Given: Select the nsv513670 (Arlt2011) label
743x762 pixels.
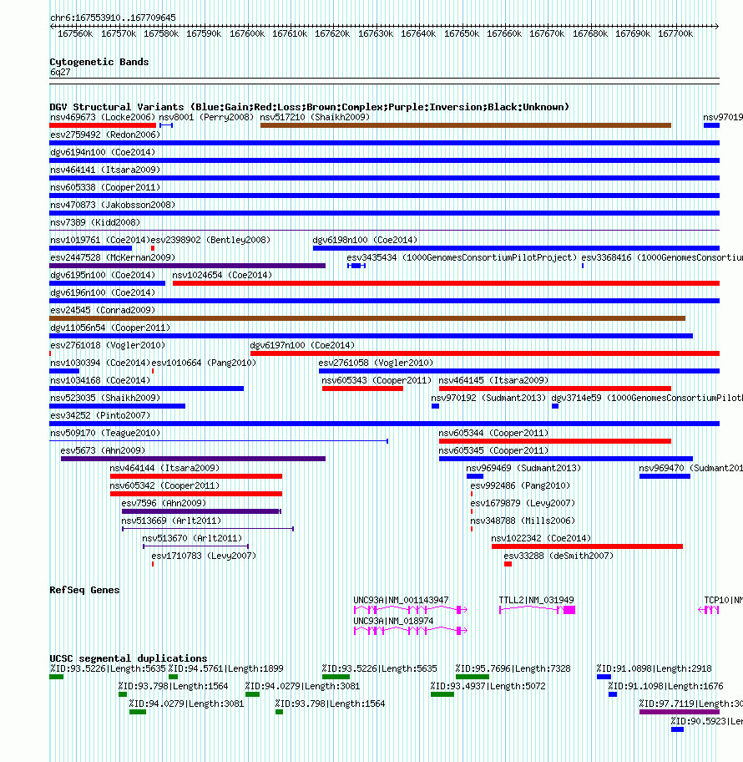Looking at the screenshot, I should [x=192, y=538].
